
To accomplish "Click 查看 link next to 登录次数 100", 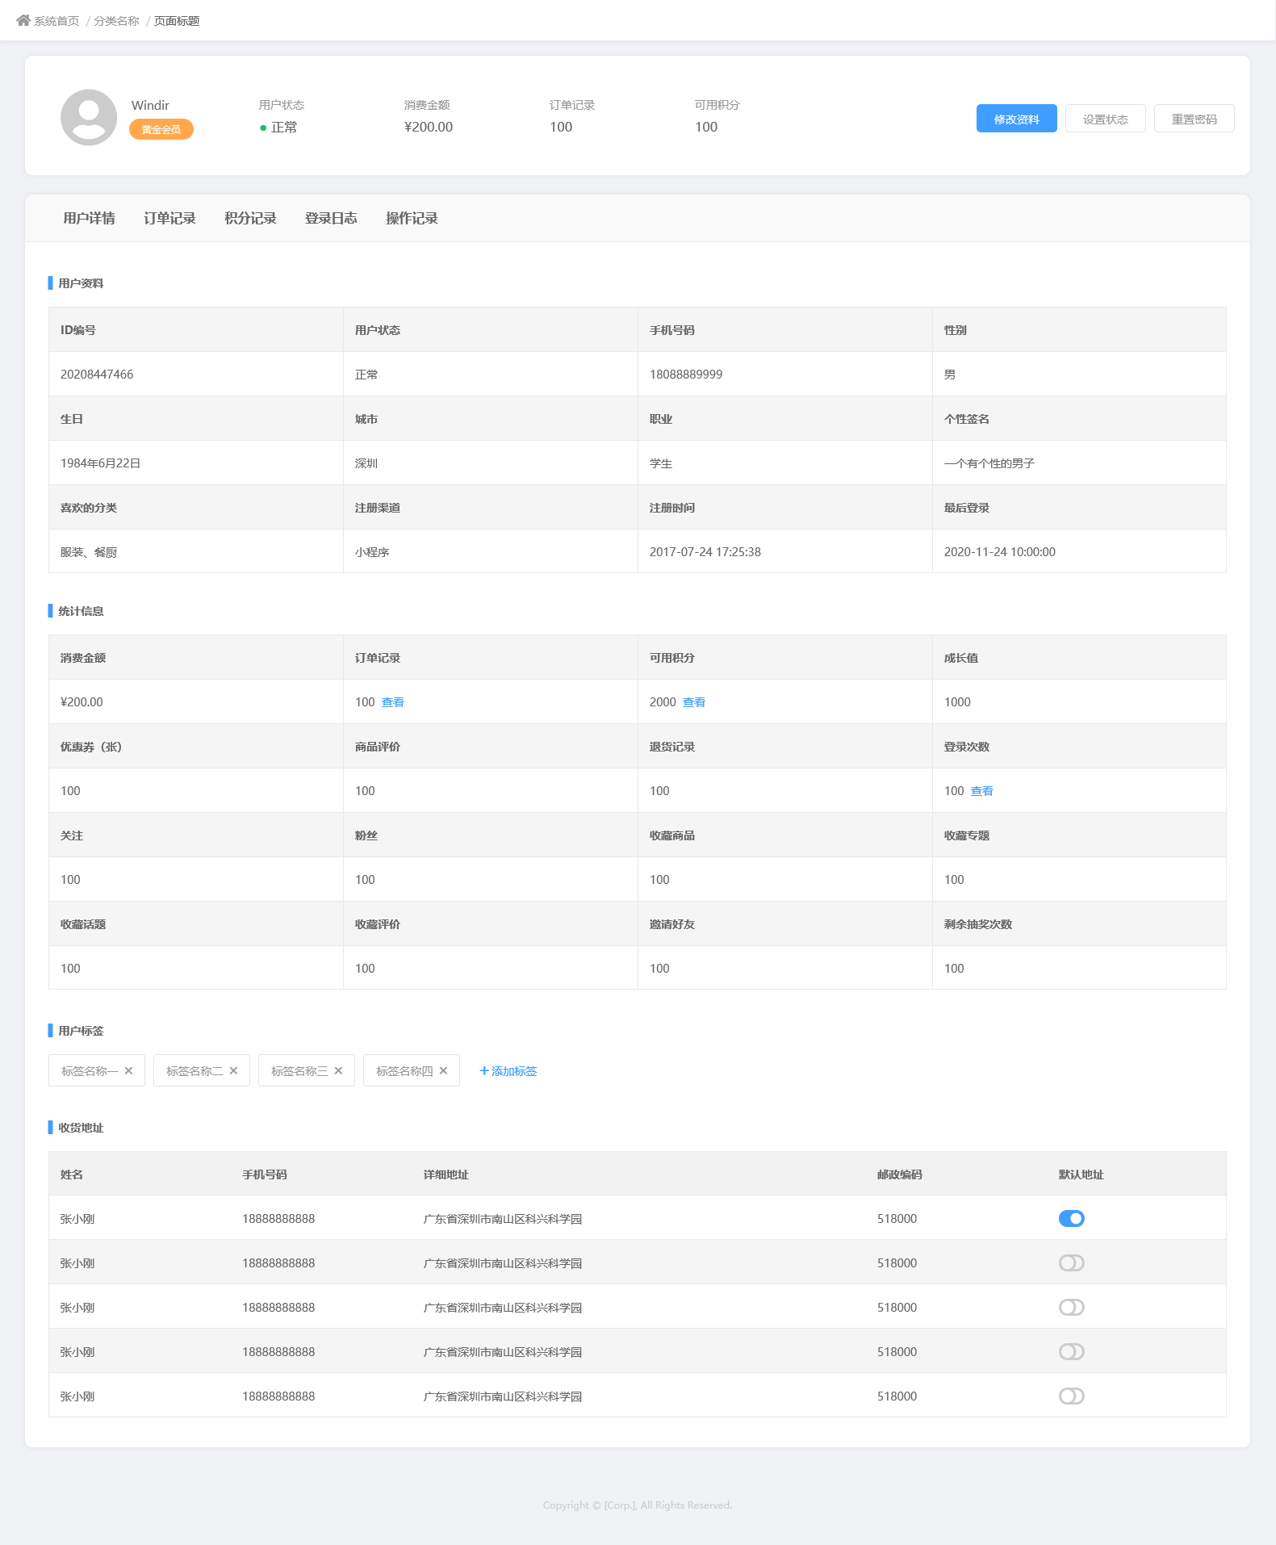I will pos(982,791).
